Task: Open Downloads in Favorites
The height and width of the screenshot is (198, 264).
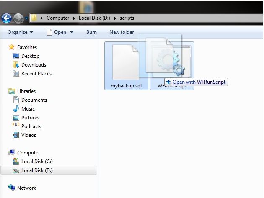Action: point(34,65)
